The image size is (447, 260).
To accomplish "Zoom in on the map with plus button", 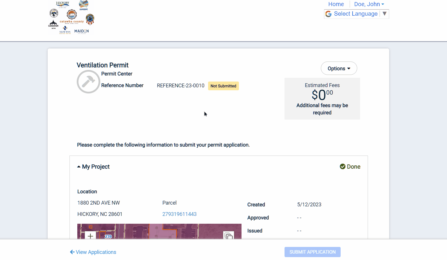I will (x=90, y=236).
